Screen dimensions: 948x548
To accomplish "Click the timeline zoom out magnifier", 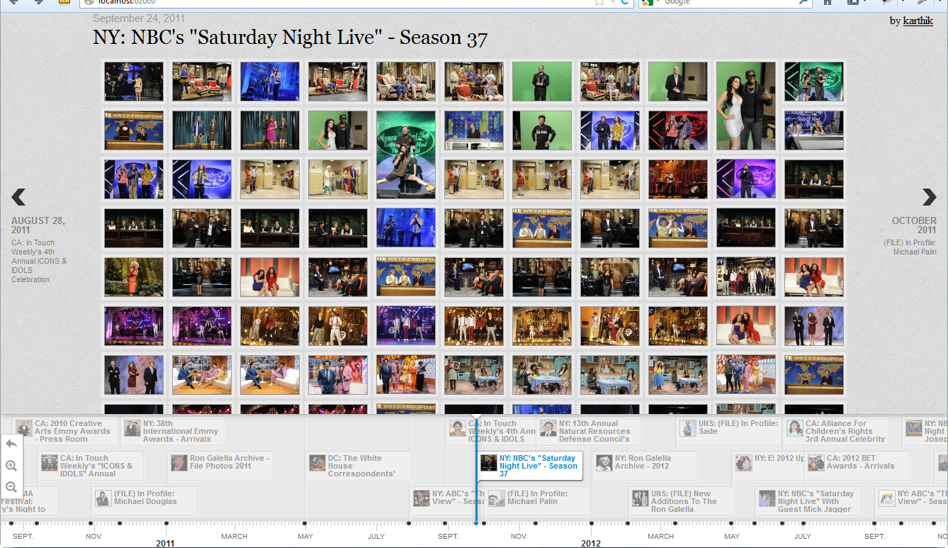I will click(11, 487).
